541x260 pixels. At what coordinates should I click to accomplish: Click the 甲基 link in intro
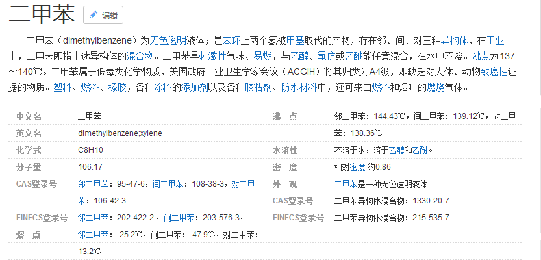click(x=295, y=40)
